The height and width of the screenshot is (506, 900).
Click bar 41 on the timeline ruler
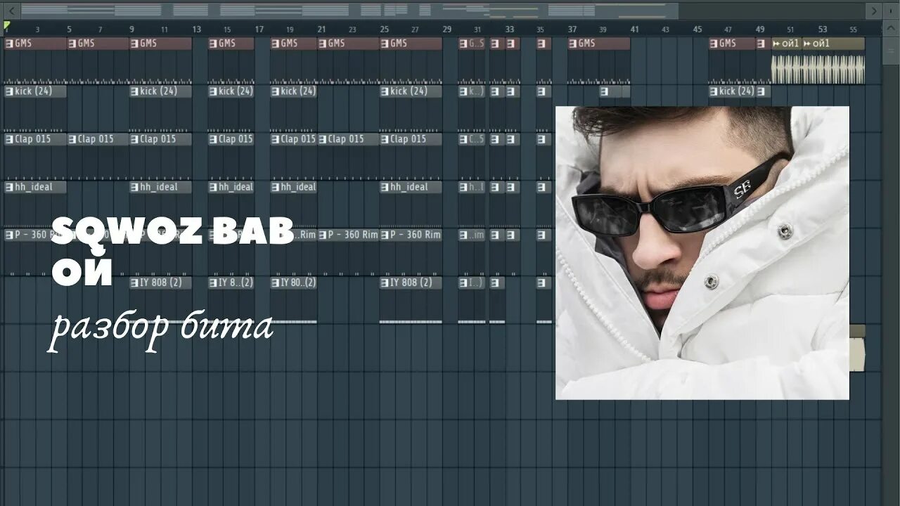pos(635,29)
